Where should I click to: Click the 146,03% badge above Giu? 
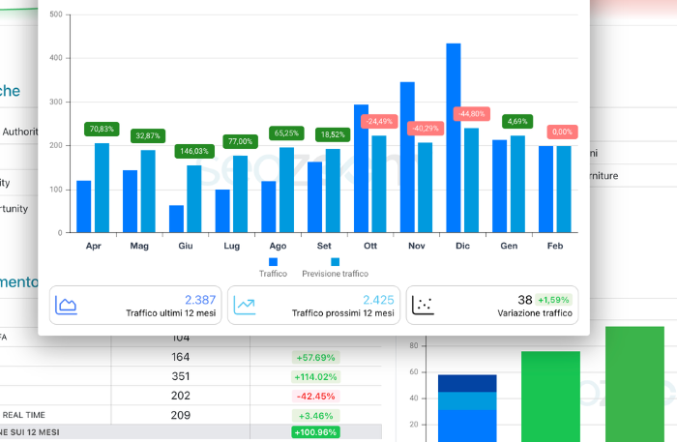[194, 151]
